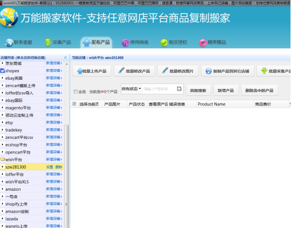Viewport: 291px width, 228px height.
Task: Click the 高级搜索 button
Action: coord(198,91)
